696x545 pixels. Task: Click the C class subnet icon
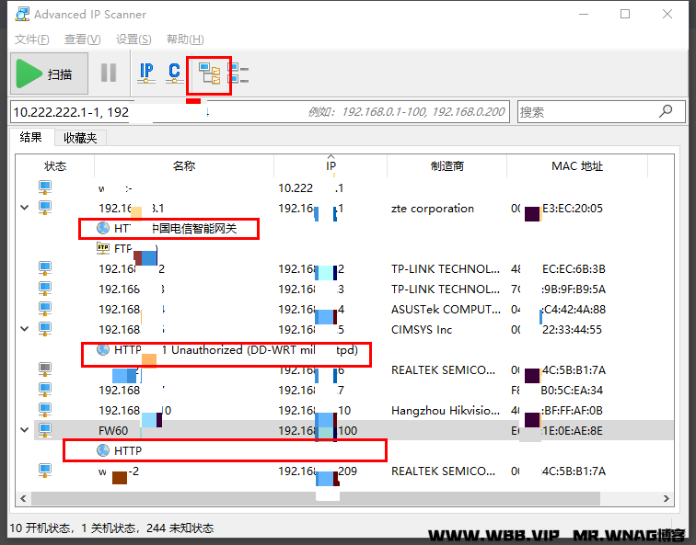tap(174, 73)
